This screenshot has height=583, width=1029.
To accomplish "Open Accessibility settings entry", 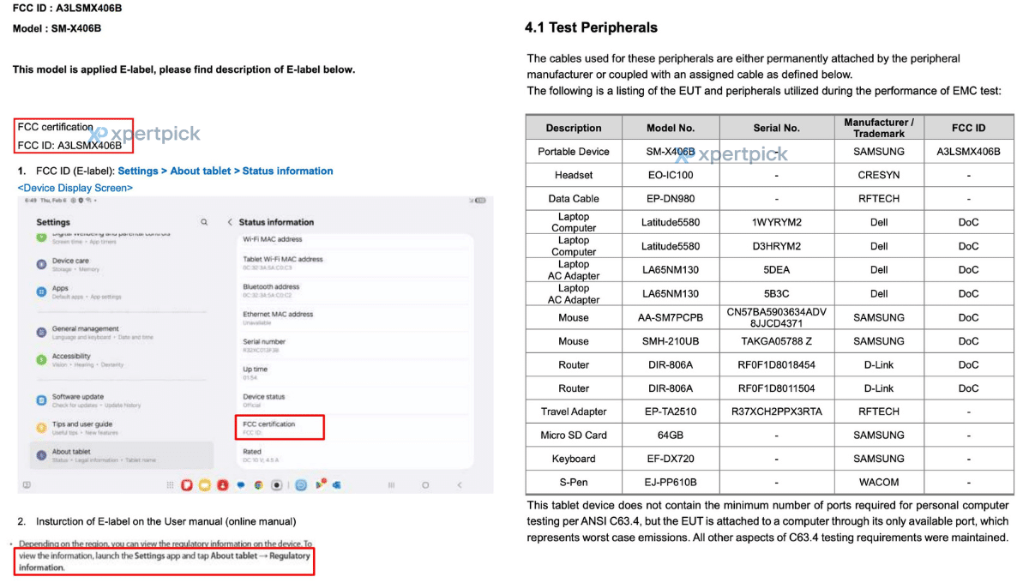I will [123, 360].
